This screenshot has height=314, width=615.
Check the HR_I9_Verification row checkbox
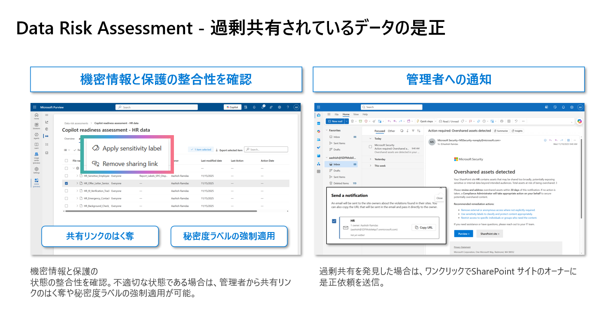[66, 191]
